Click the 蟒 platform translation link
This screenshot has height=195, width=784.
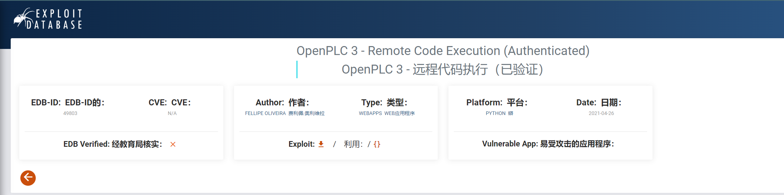click(511, 113)
